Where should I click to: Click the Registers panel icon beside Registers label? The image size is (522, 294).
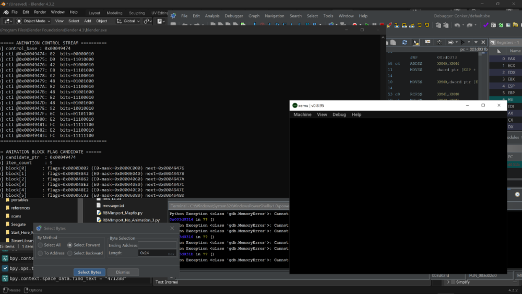(x=493, y=42)
